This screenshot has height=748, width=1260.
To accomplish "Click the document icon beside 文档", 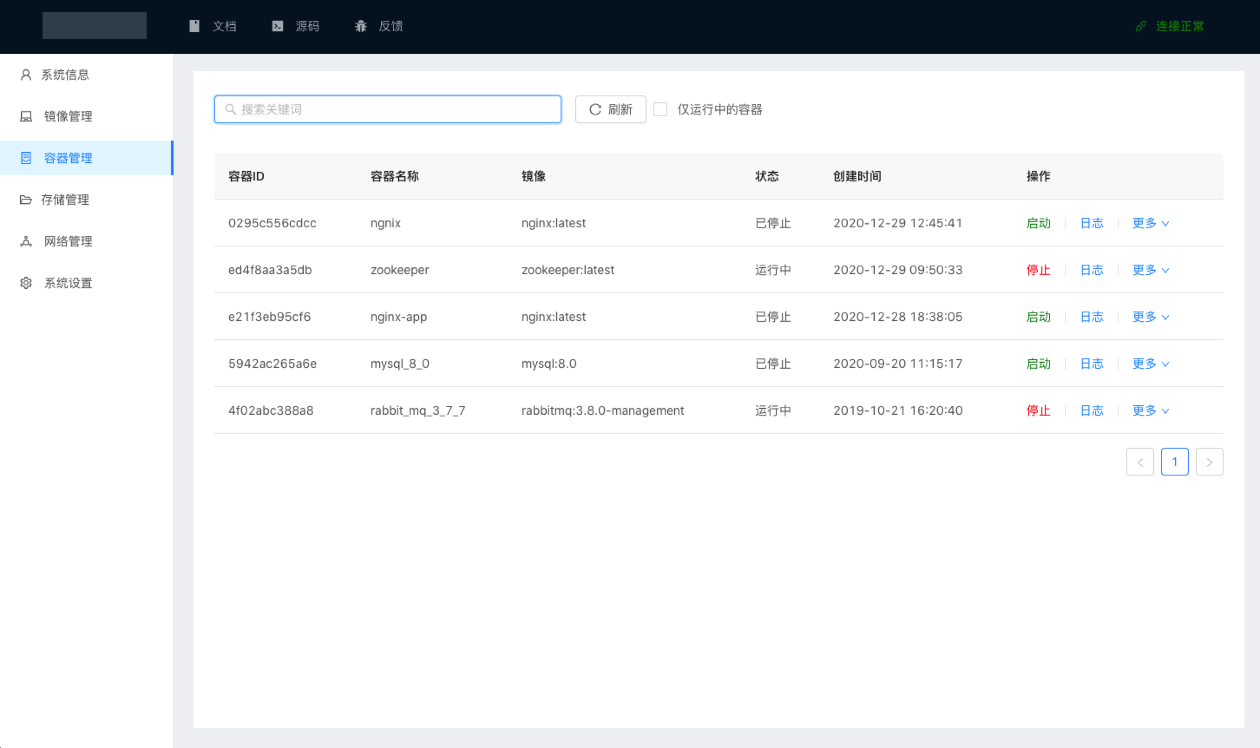I will (194, 26).
